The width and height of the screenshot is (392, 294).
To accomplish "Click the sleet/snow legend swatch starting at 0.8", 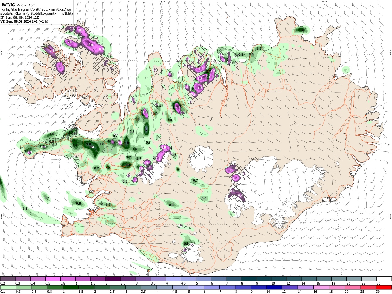I will point(68,279).
